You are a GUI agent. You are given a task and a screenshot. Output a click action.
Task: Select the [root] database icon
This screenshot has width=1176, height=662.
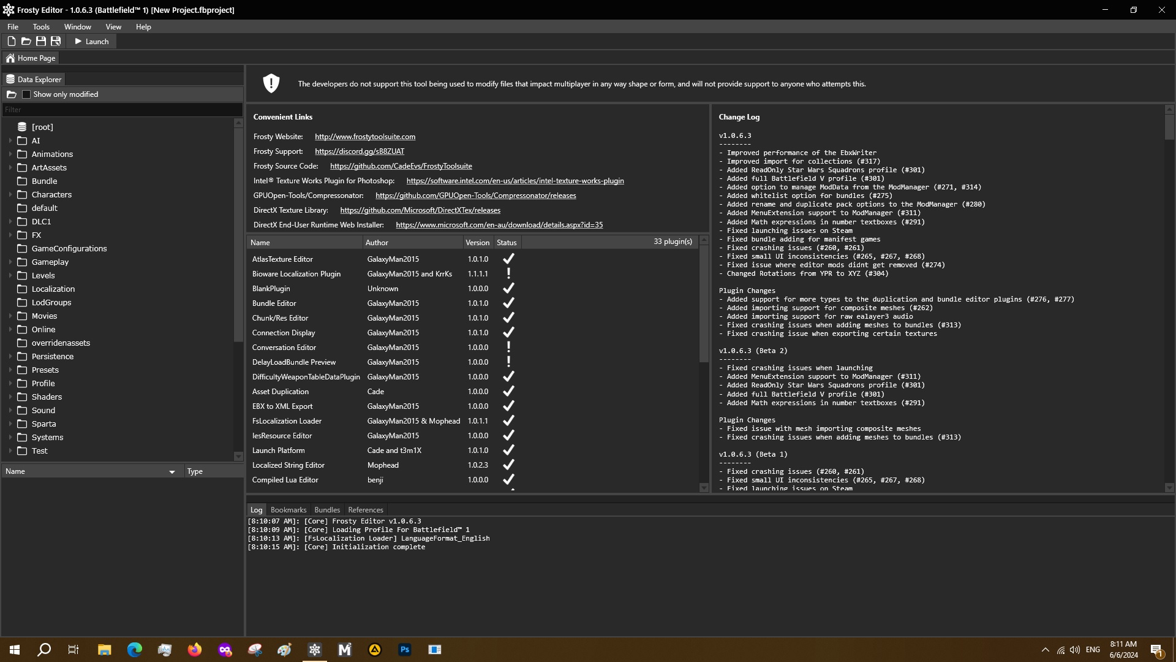22,127
